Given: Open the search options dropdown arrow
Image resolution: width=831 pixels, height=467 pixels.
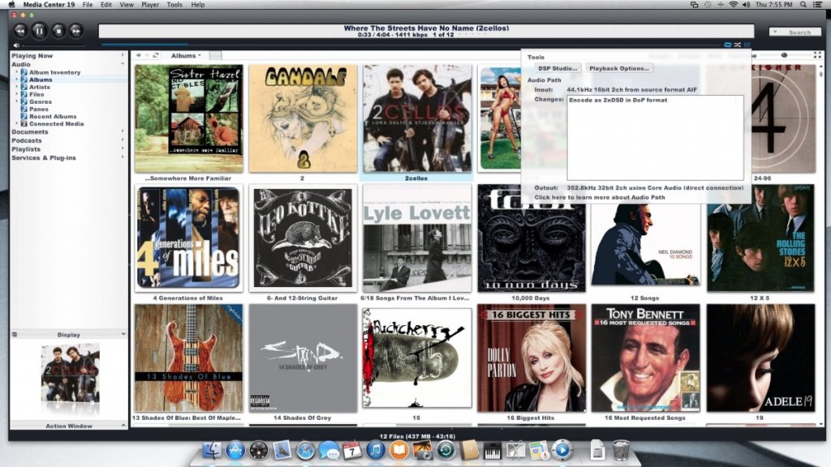Looking at the screenshot, I should [775, 32].
